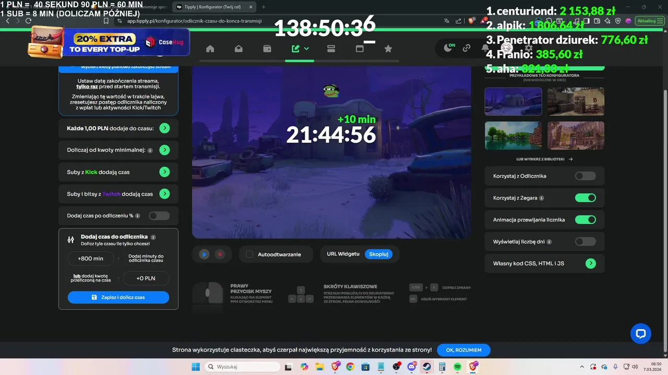
Task: Expand Własny kod CSS, HTML i JS
Action: [590, 264]
